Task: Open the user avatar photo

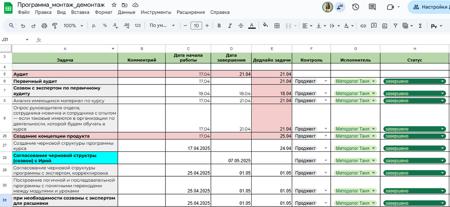Action: coord(328,7)
